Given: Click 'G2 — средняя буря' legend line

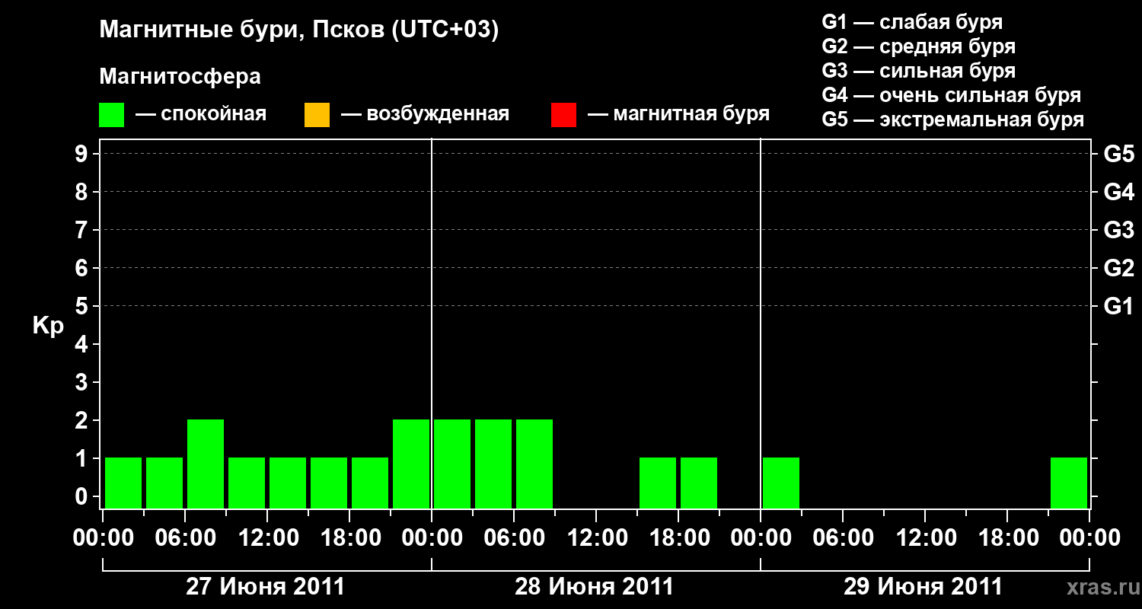Looking at the screenshot, I should 918,46.
